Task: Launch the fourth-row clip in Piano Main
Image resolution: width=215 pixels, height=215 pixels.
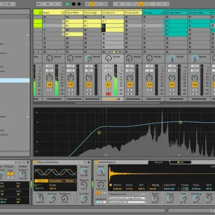Action: [x=67, y=34]
